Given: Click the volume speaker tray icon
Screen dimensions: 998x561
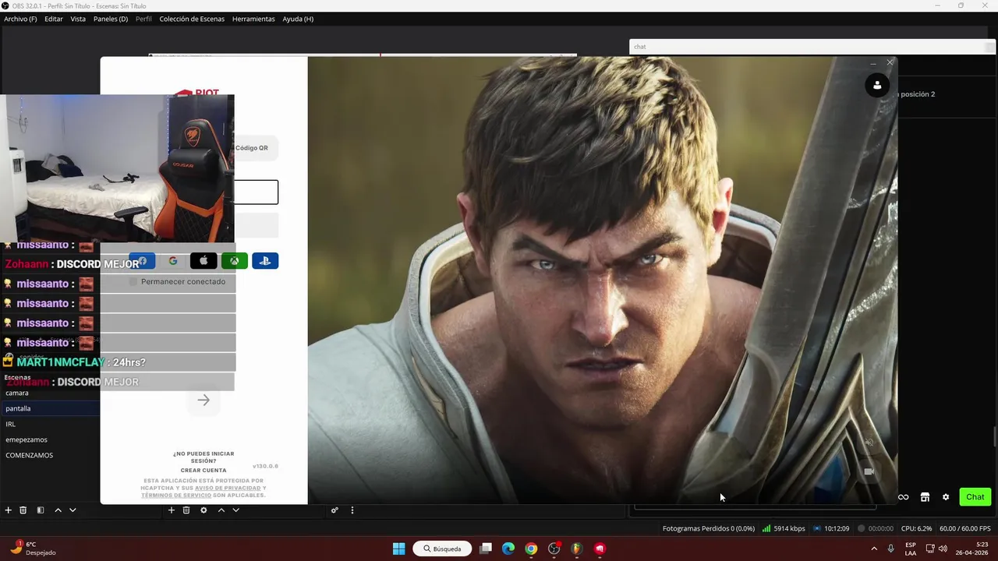Looking at the screenshot, I should pos(943,549).
